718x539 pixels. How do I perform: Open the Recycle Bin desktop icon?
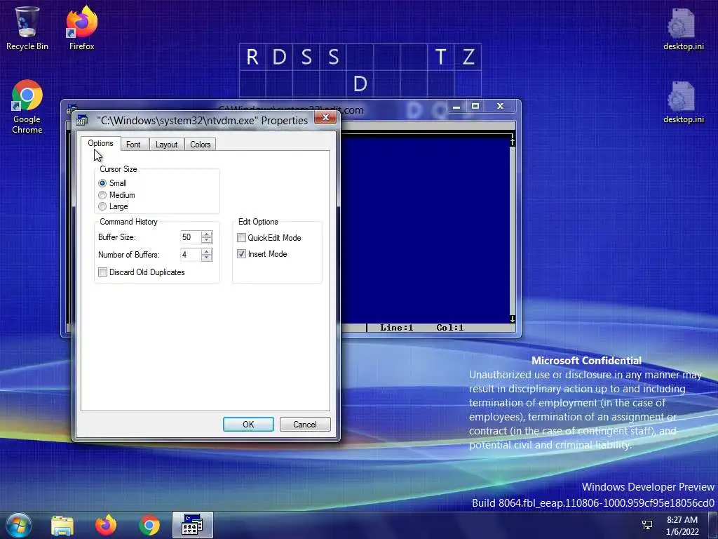(27, 27)
